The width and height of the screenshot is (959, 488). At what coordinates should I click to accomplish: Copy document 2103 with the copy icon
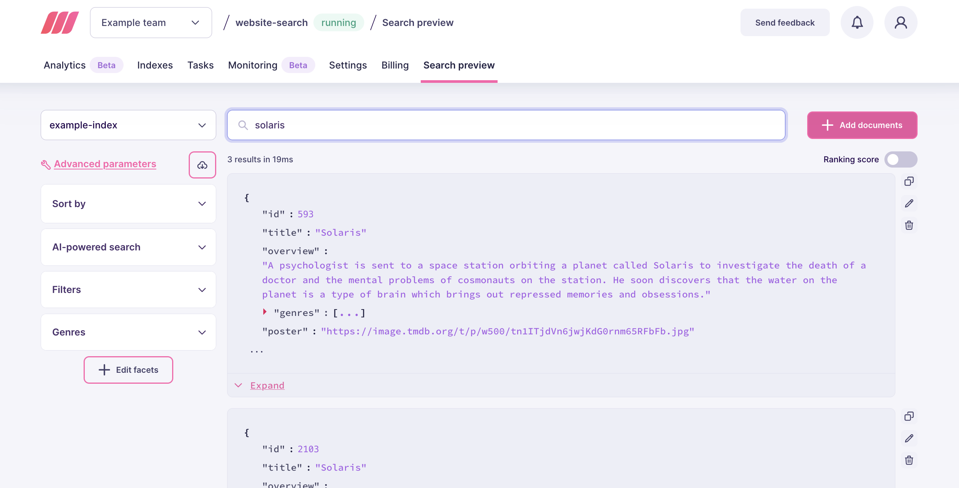click(x=909, y=416)
